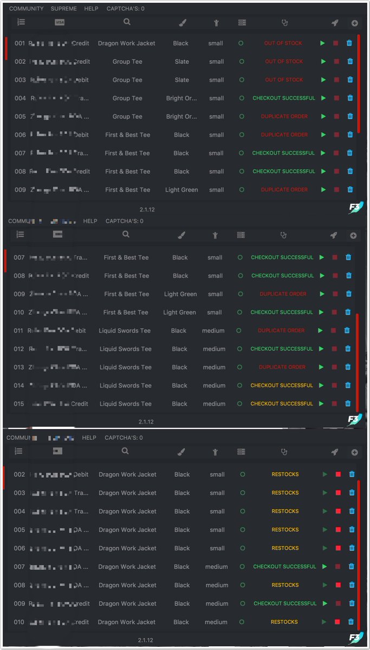The height and width of the screenshot is (650, 370).
Task: Start task 015 Liquid Swords Tee
Action: coord(322,404)
